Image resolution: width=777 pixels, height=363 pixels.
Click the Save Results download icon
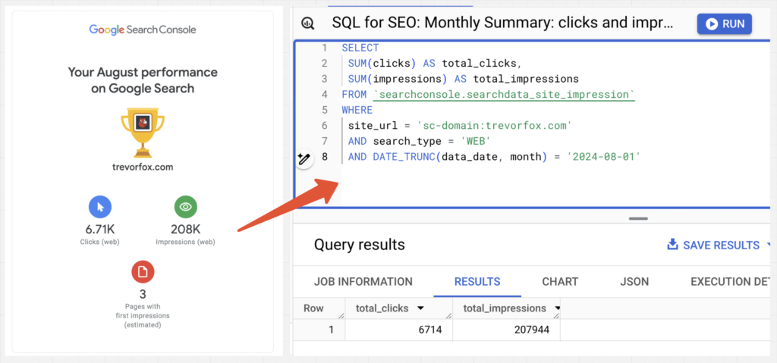point(672,245)
